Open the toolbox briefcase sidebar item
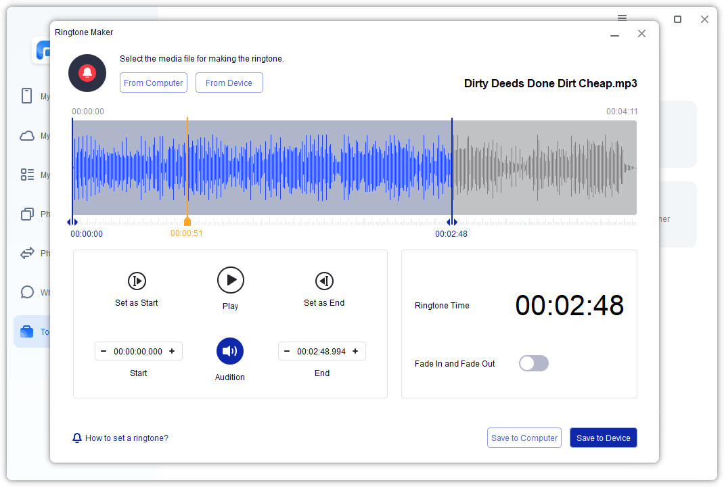The image size is (724, 487). point(27,331)
